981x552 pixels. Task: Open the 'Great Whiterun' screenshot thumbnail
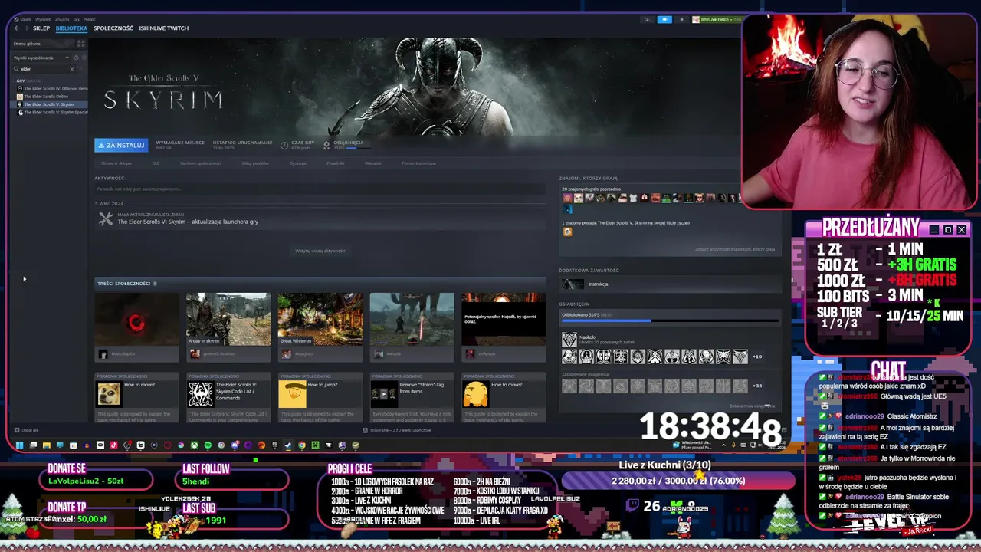(320, 319)
